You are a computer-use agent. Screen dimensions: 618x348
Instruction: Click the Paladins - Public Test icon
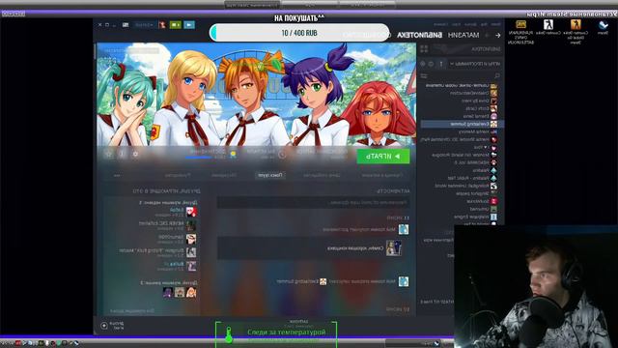(x=493, y=178)
